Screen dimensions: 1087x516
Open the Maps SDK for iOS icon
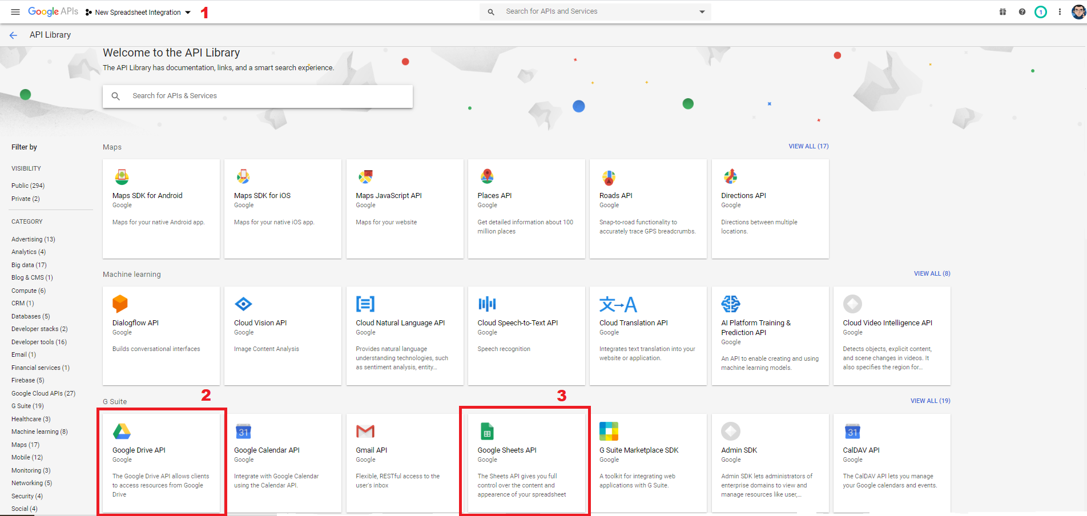(x=243, y=176)
